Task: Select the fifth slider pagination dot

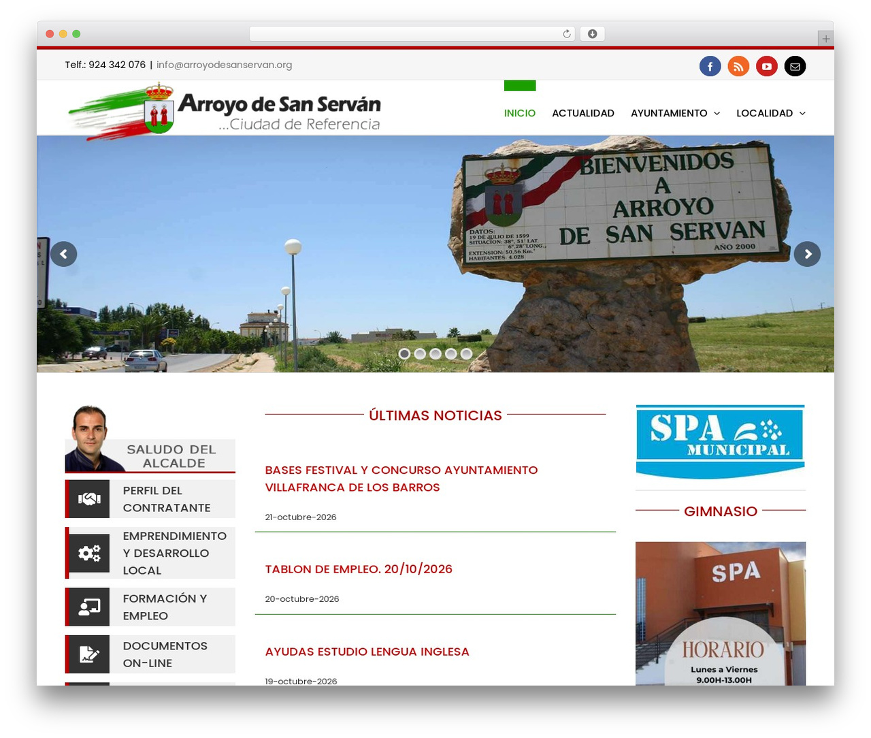Action: [x=466, y=353]
